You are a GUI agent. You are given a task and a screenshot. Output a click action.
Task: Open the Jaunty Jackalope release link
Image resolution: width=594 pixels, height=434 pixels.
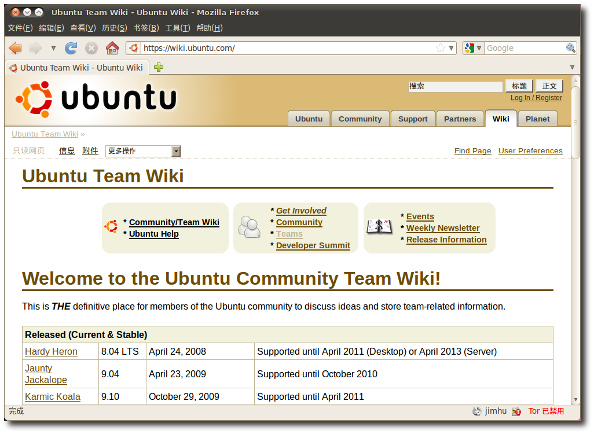[x=46, y=374]
